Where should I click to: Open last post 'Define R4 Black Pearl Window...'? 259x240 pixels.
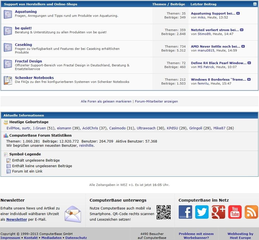tap(219, 63)
